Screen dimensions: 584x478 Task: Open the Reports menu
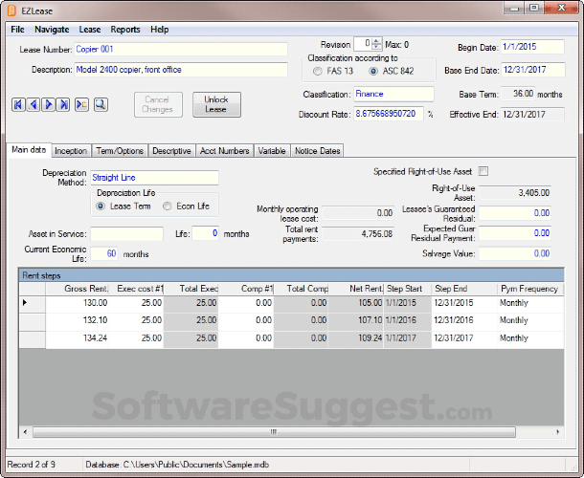[125, 30]
